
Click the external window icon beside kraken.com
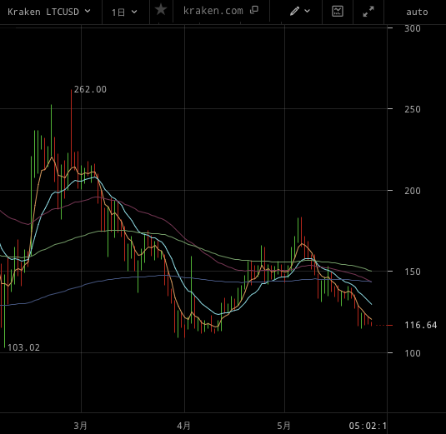point(254,10)
